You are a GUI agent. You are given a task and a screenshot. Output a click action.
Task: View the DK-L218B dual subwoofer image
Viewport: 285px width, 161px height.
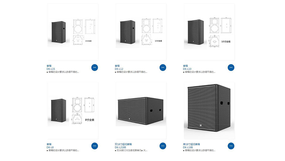(141, 111)
